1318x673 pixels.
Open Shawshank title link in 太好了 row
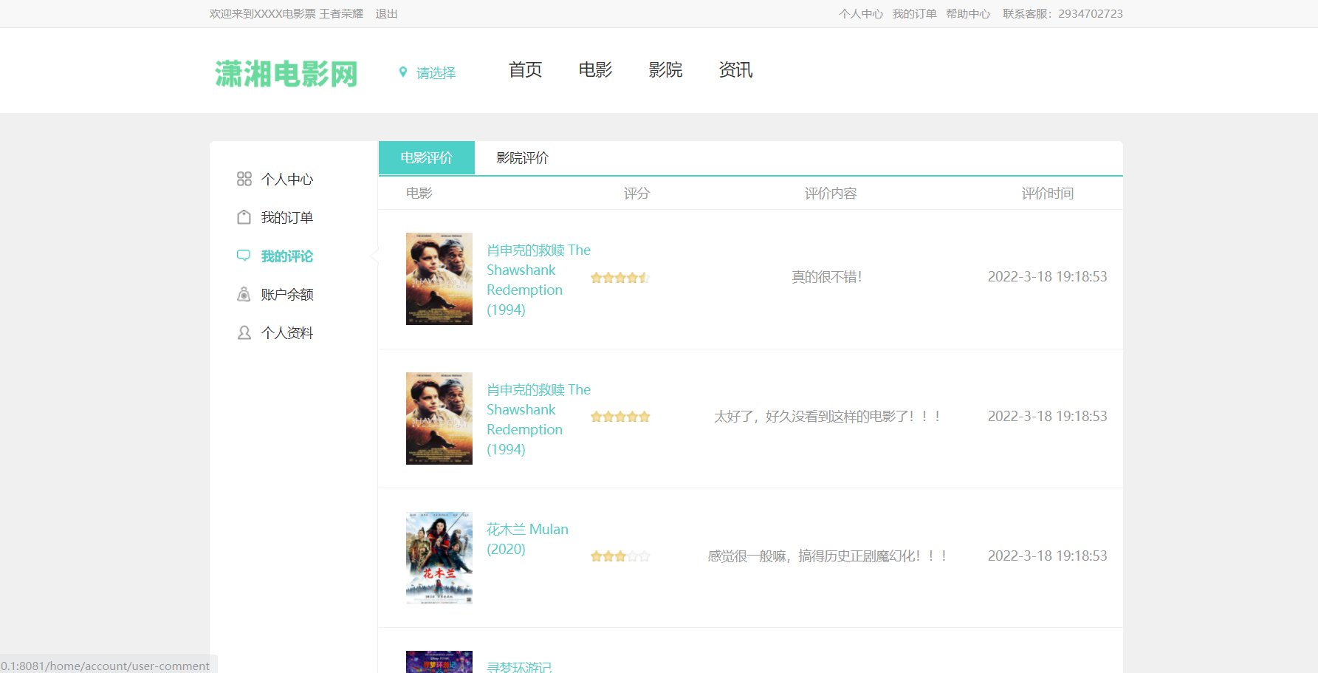pos(538,420)
